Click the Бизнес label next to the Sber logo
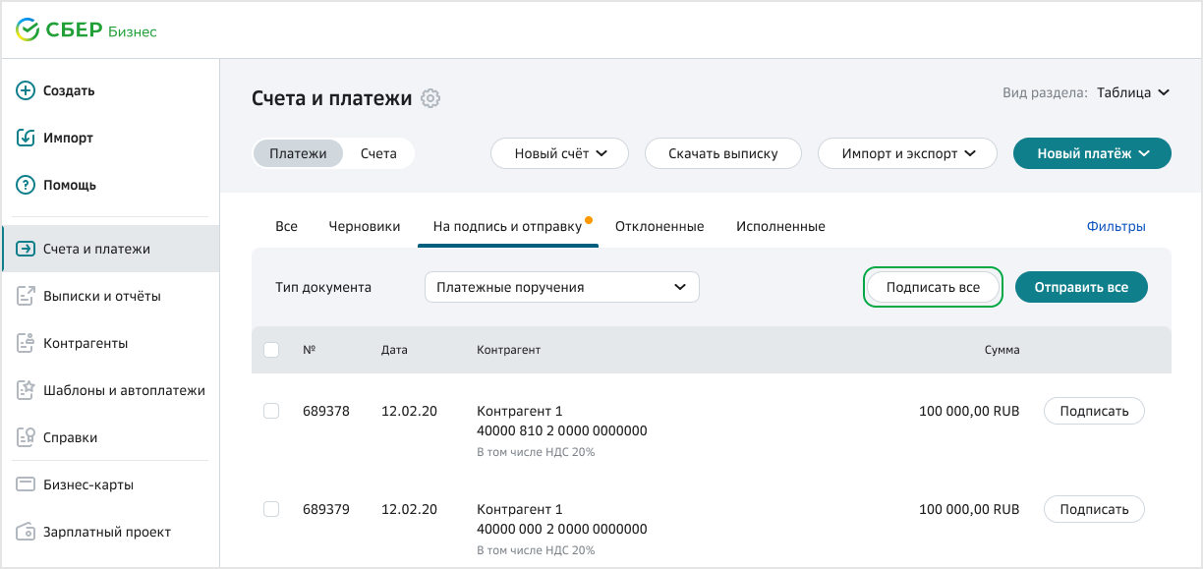 click(x=133, y=31)
